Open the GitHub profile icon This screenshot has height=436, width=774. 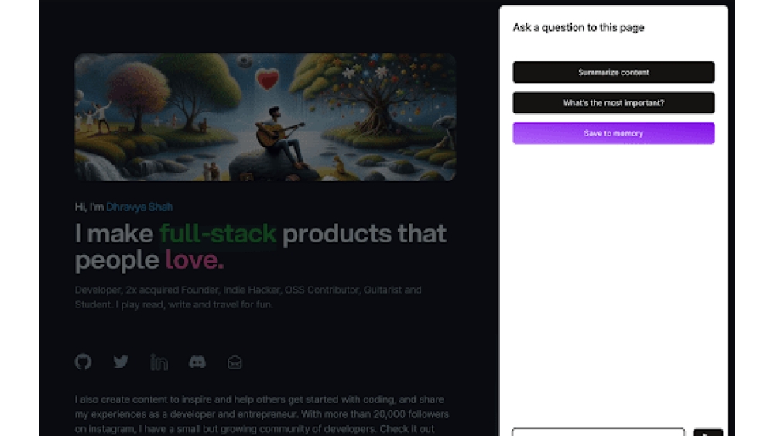(x=83, y=362)
